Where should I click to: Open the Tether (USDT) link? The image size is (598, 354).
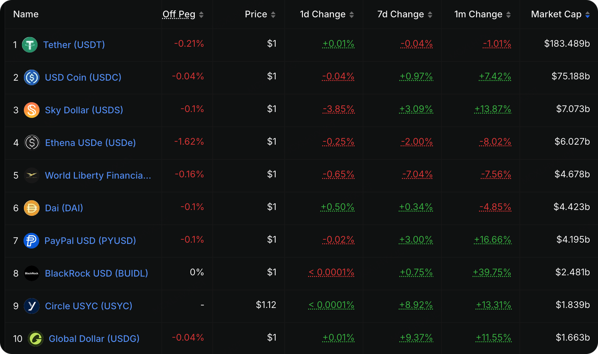[74, 45]
